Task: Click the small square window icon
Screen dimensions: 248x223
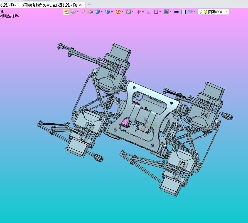Action: click(149, 12)
